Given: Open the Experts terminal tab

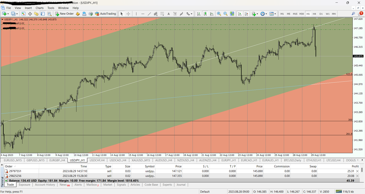Looking at the screenshot, I should click(x=167, y=185).
